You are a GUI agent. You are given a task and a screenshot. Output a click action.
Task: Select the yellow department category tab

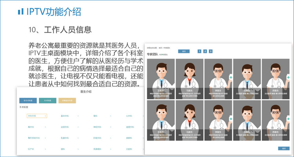(67, 100)
